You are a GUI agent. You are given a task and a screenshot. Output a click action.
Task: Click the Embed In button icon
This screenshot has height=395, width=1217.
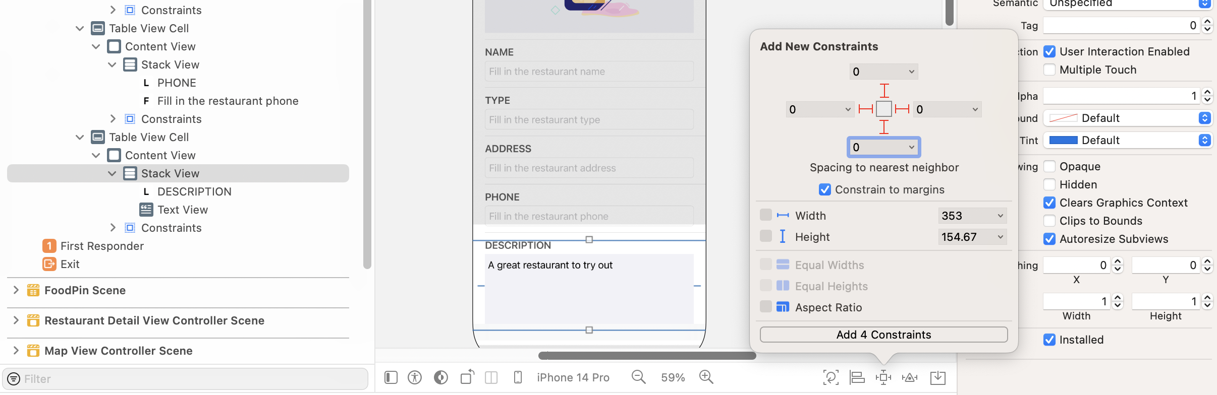click(937, 377)
